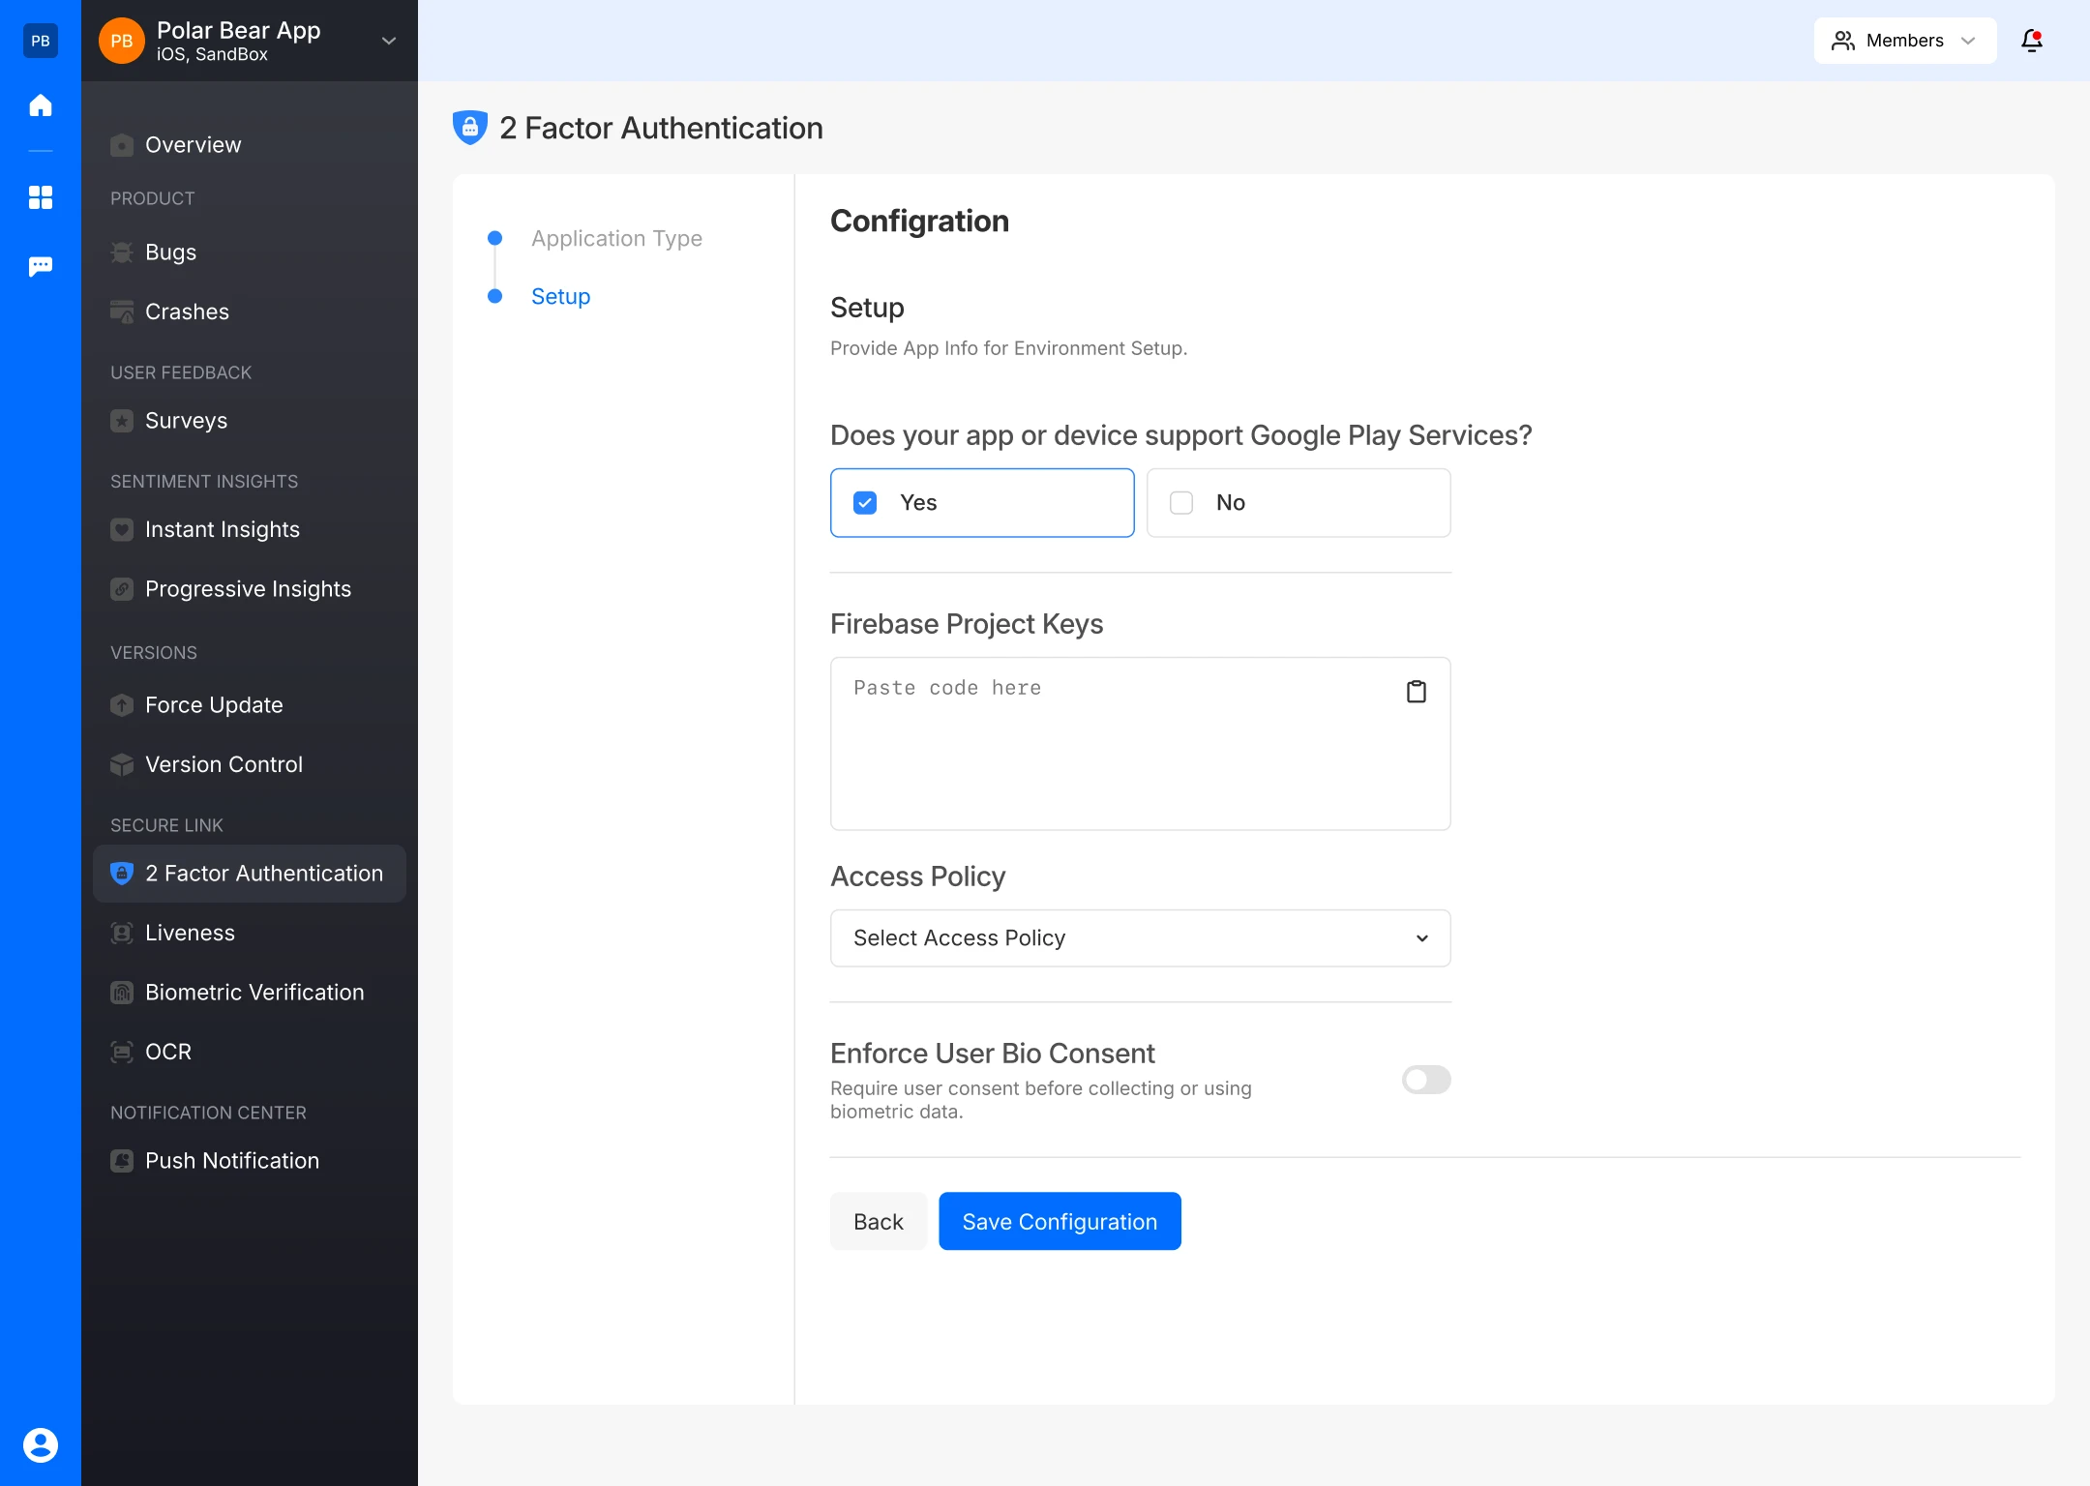Enable Enforce User Bio Consent toggle
The width and height of the screenshot is (2090, 1486).
pos(1425,1080)
